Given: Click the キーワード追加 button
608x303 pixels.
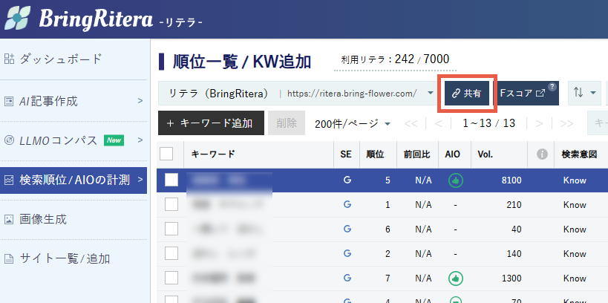Looking at the screenshot, I should point(211,123).
